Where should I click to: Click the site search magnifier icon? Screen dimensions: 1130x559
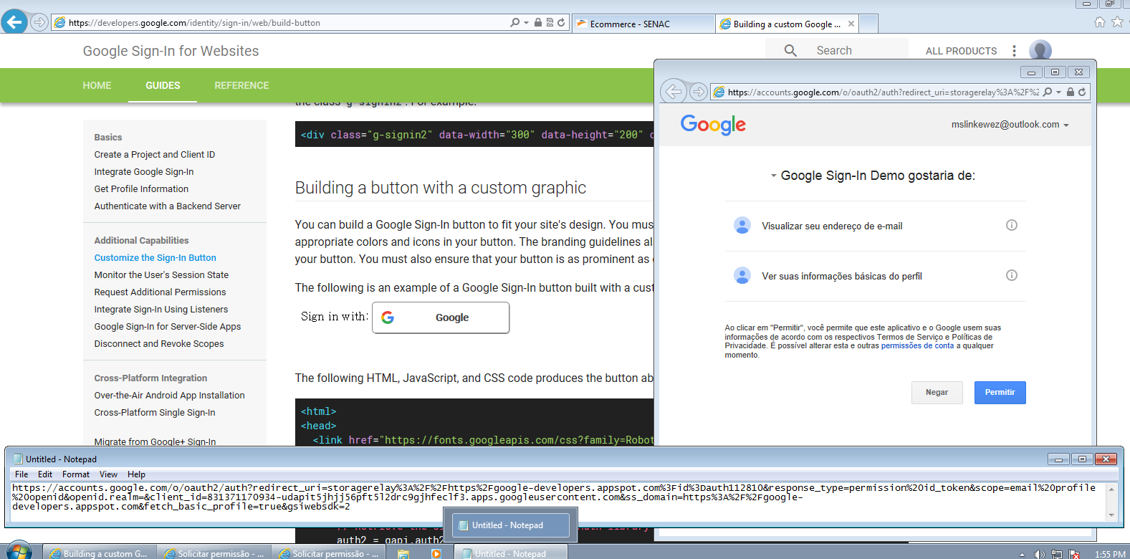(x=790, y=50)
